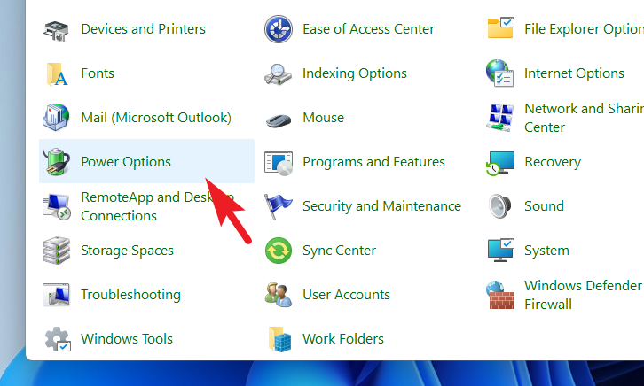
Task: Open the Windows Tools link
Action: (127, 339)
